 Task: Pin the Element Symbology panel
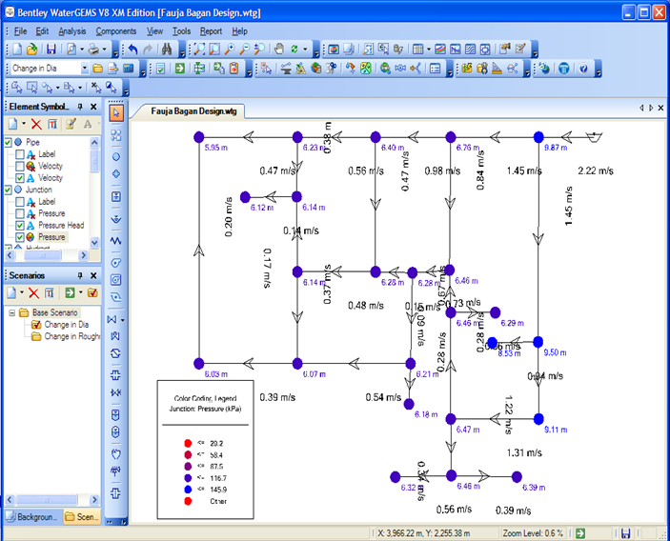tap(81, 106)
